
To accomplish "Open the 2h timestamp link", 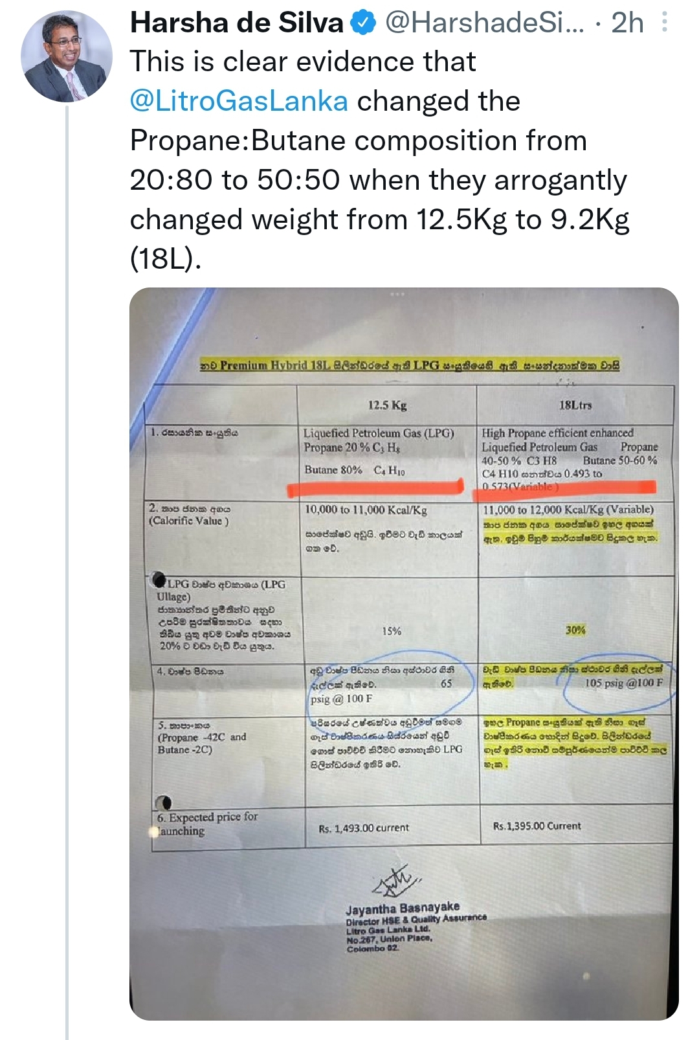I will click(x=627, y=23).
